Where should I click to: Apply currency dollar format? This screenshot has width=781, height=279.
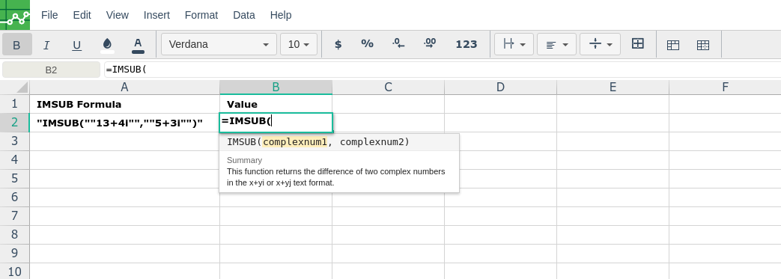[x=338, y=44]
